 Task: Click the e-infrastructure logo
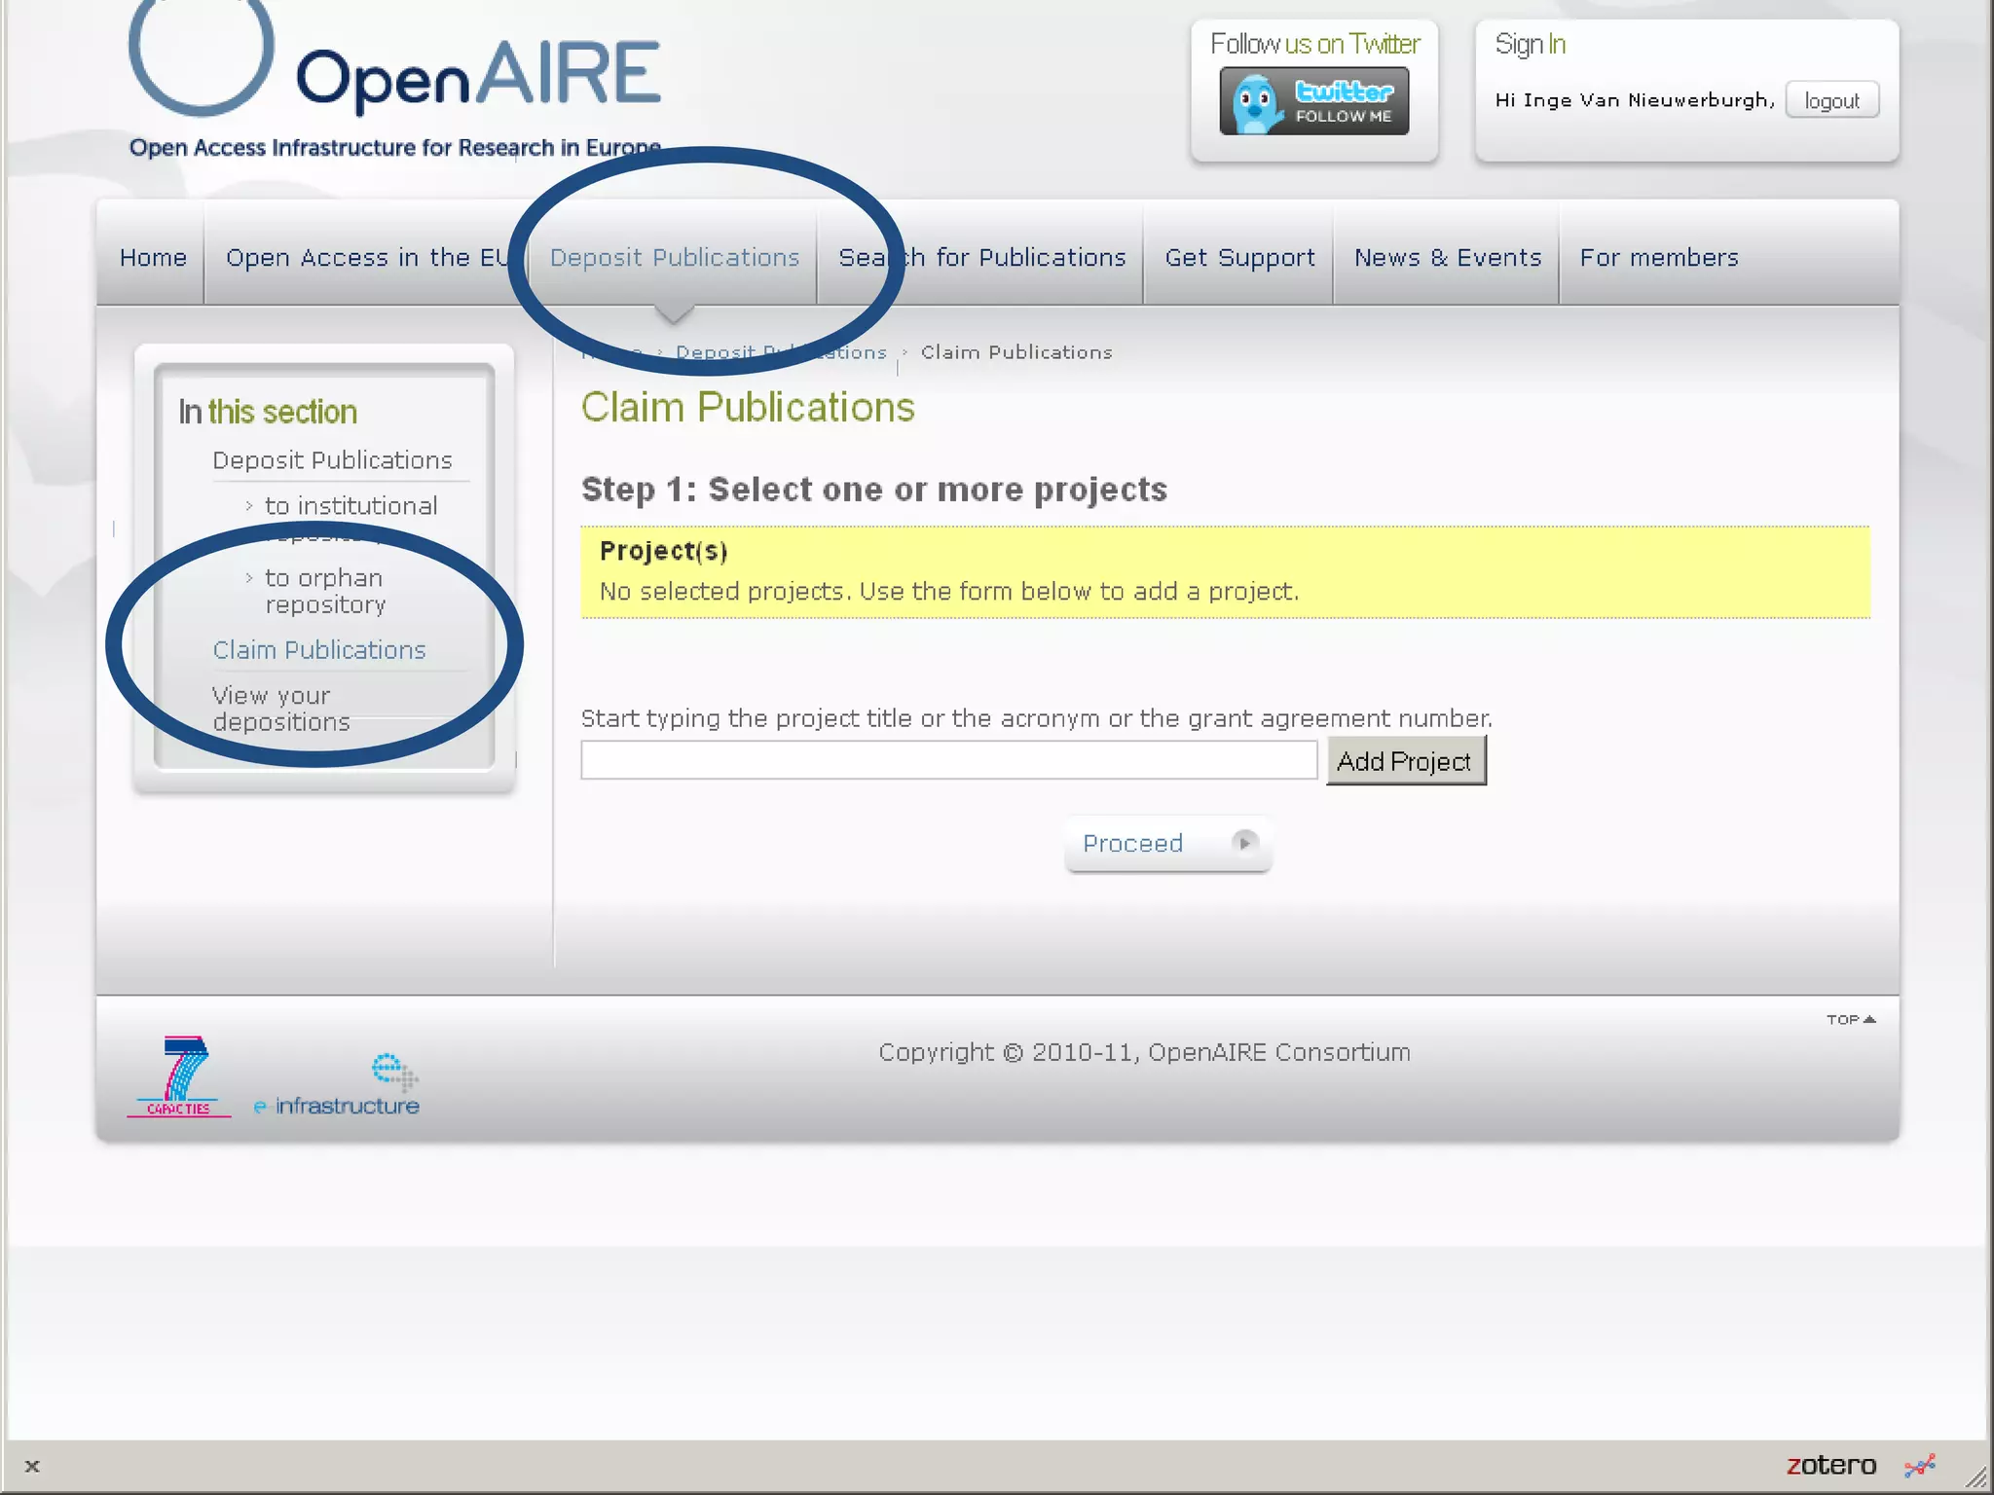click(337, 1085)
